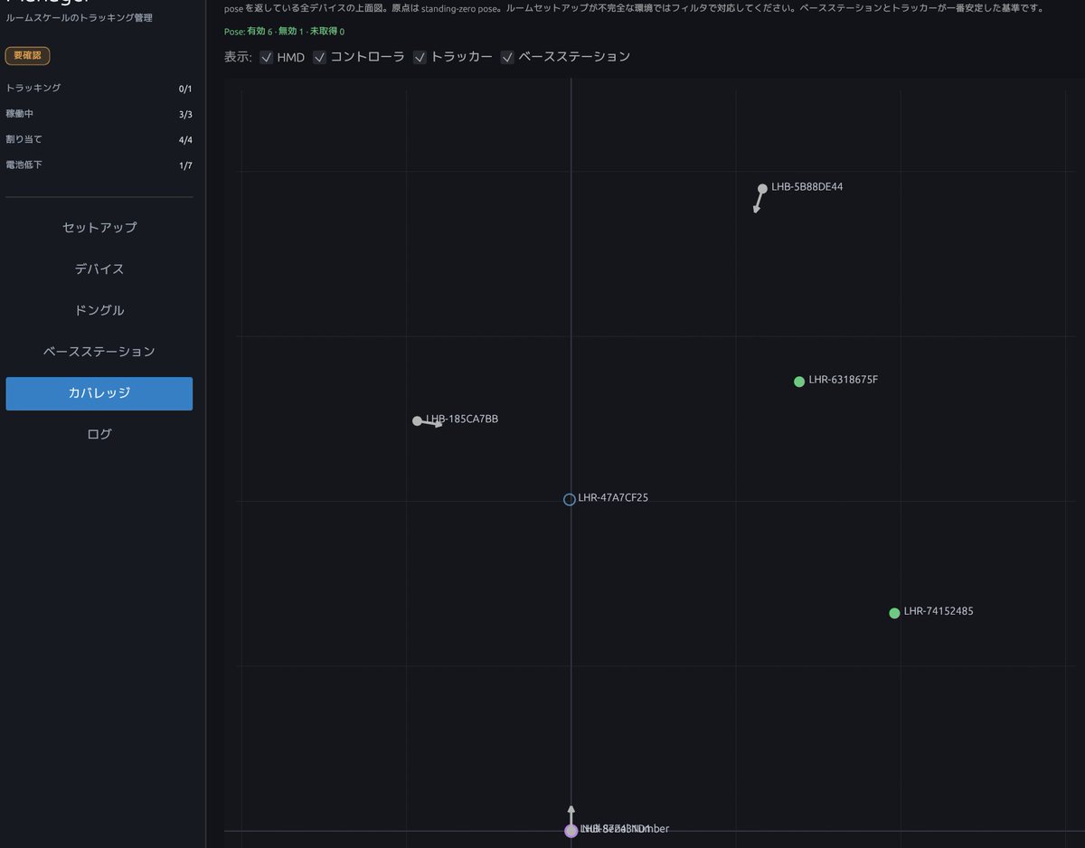Open the ログ page
Screen dimensions: 1085x848
point(99,434)
